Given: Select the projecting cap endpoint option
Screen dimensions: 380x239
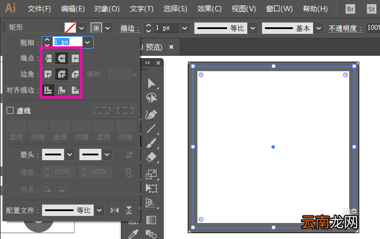Looking at the screenshot, I should [75, 59].
